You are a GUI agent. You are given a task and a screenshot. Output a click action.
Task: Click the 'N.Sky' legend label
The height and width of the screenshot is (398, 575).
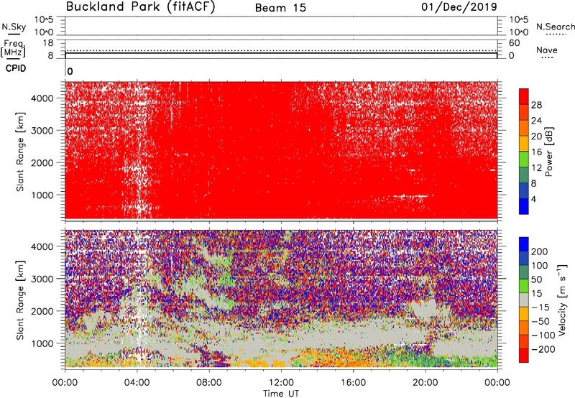pos(14,27)
